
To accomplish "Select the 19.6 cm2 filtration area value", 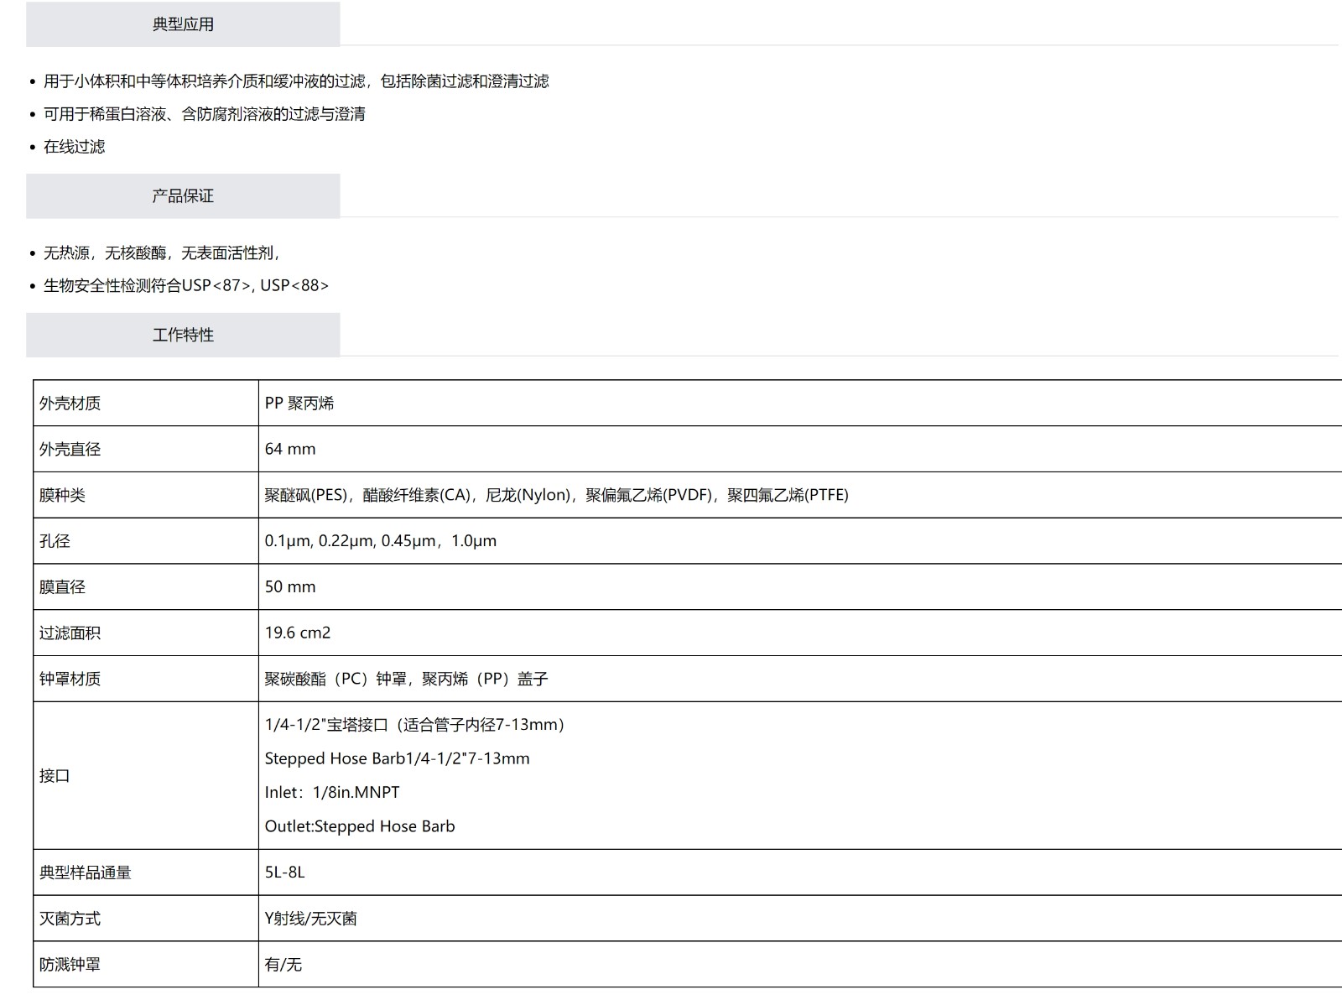I will pos(298,633).
